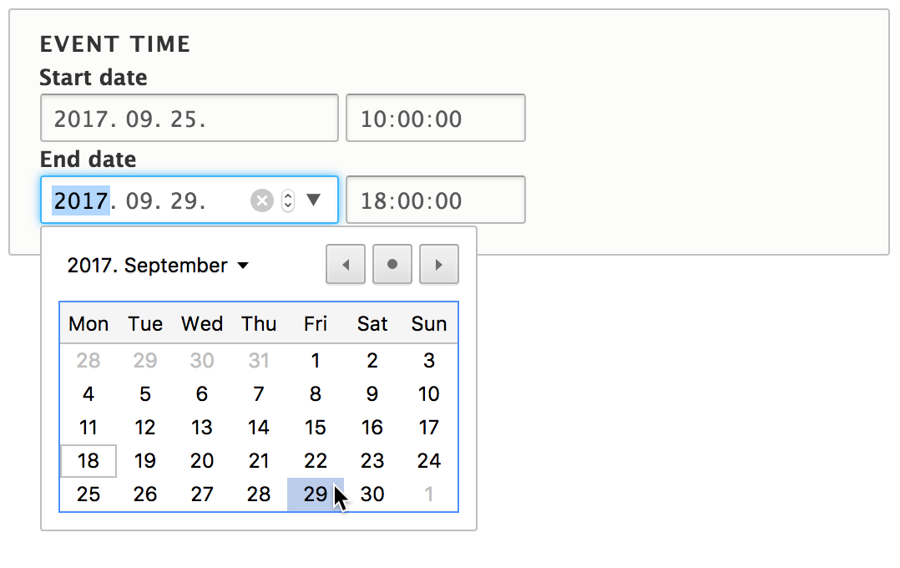Select September 1 in the calendar
Image resolution: width=900 pixels, height=568 pixels.
(316, 361)
